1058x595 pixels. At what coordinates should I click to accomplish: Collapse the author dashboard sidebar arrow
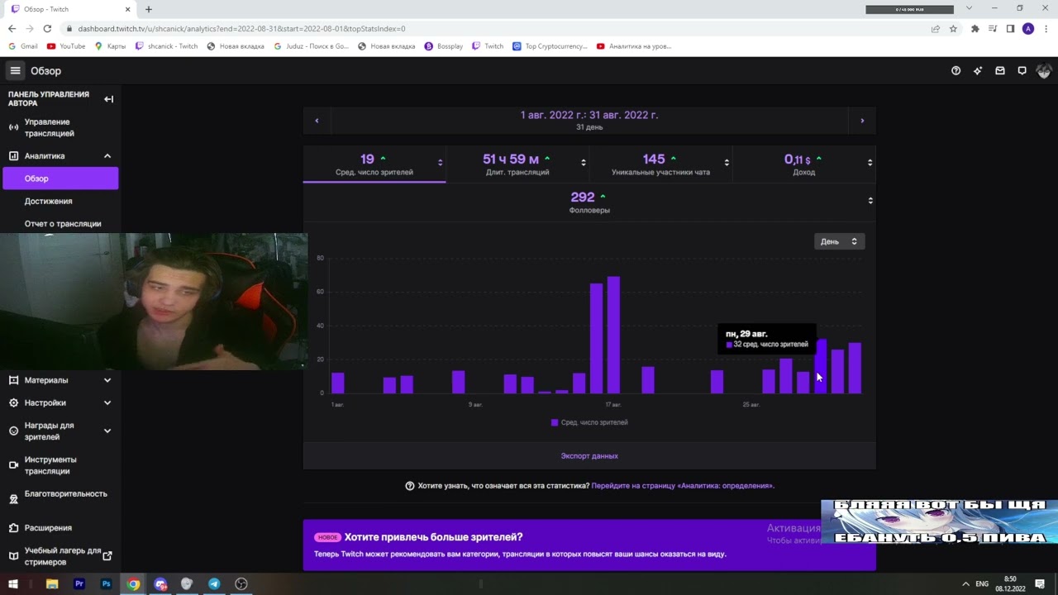coord(108,99)
